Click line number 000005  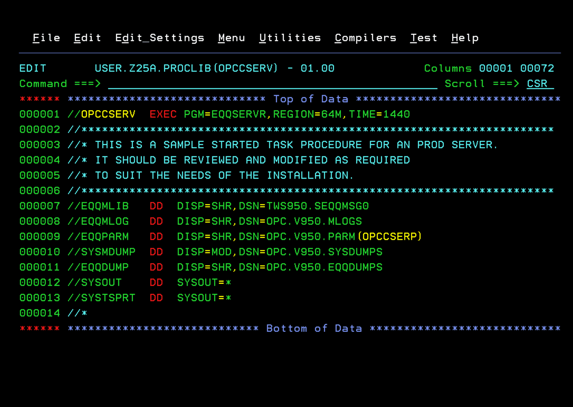(40, 175)
